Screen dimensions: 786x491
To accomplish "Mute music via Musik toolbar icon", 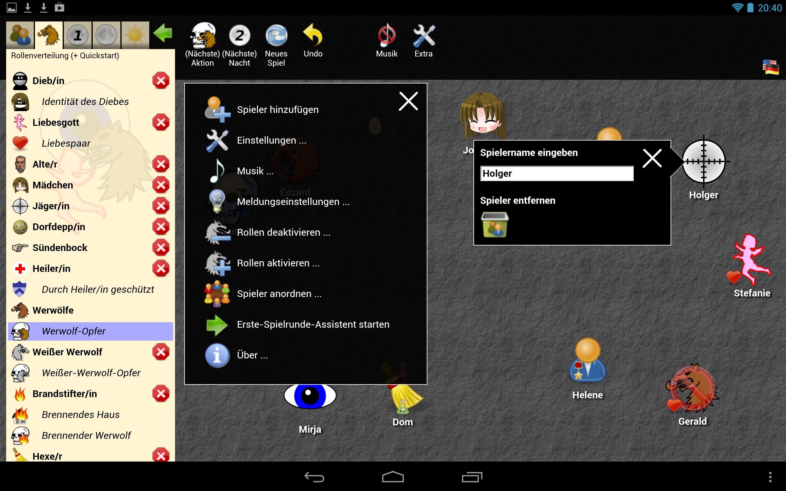I will click(x=387, y=36).
